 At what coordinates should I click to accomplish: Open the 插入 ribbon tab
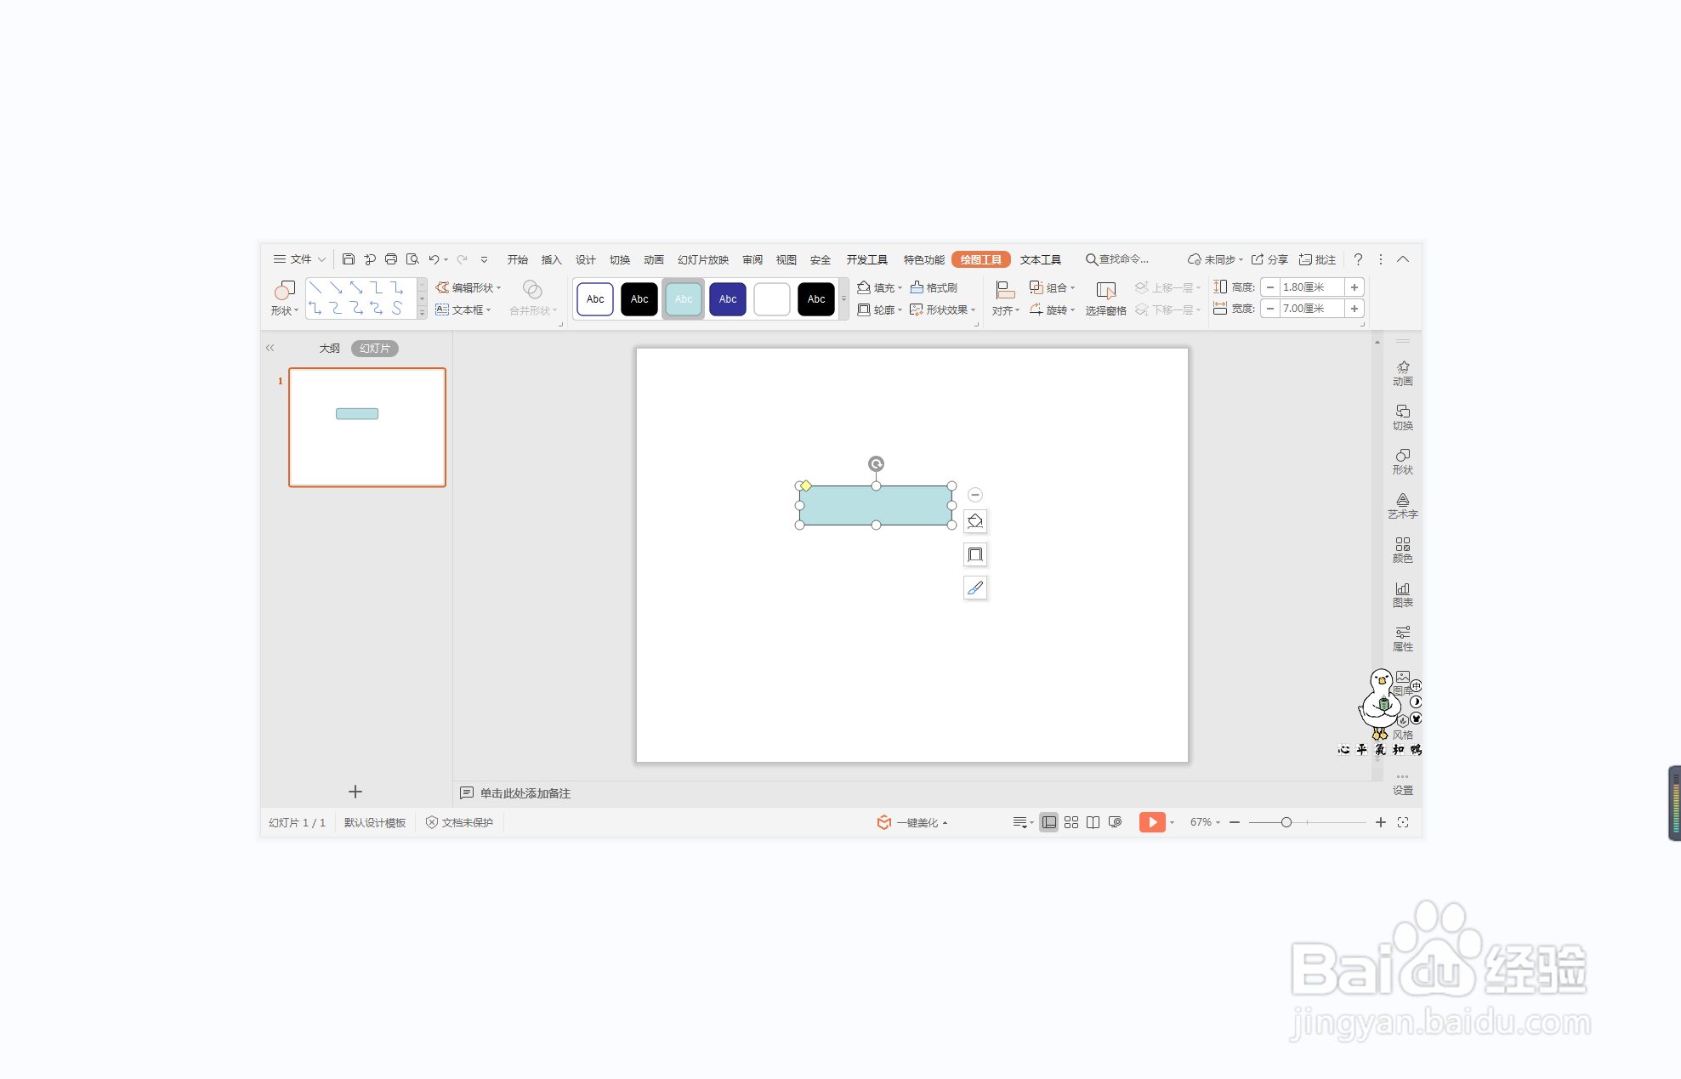(551, 259)
